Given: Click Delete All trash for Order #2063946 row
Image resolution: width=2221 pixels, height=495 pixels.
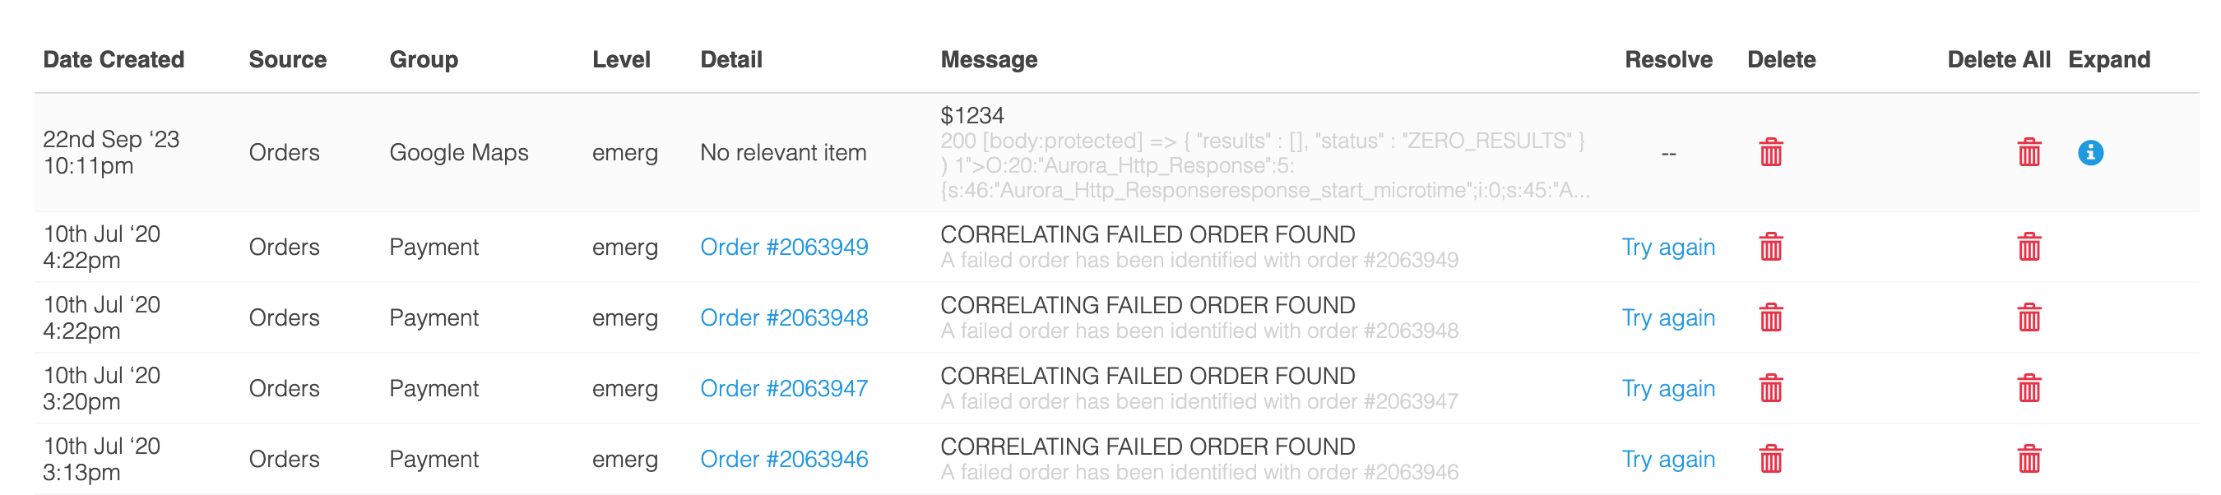Looking at the screenshot, I should point(2029,459).
